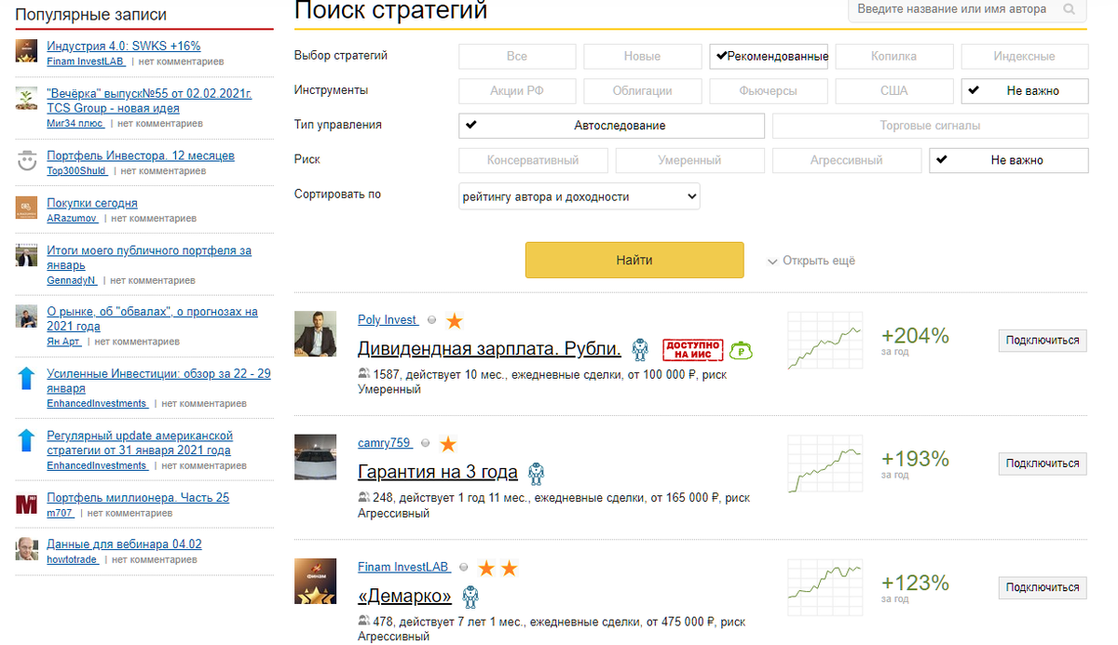Click the orange star rating next to Poly Invest

(x=454, y=319)
